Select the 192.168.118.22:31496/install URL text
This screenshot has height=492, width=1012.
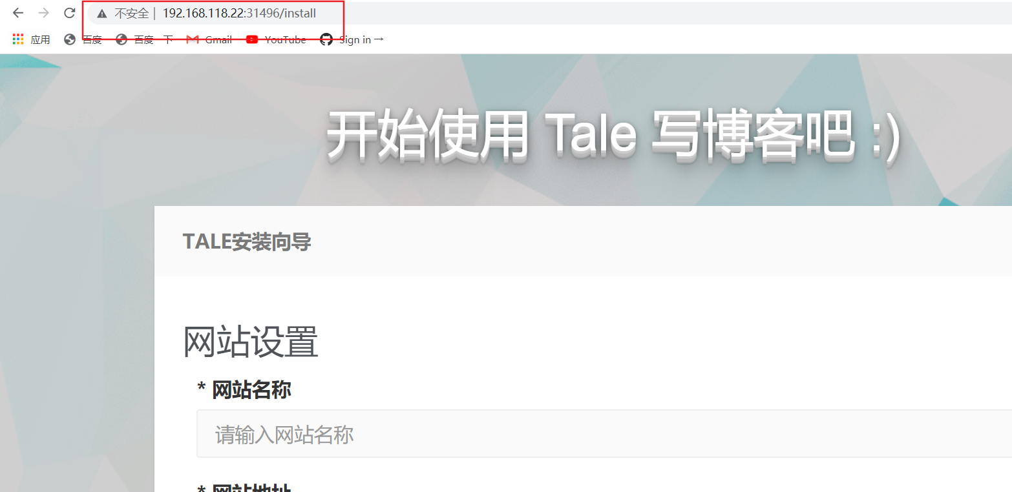point(239,14)
